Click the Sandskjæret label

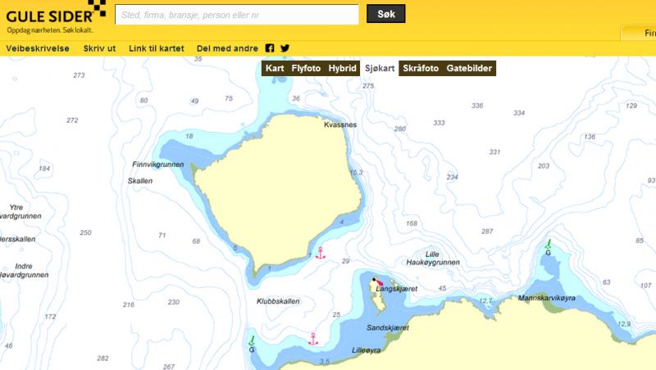pyautogui.click(x=388, y=327)
